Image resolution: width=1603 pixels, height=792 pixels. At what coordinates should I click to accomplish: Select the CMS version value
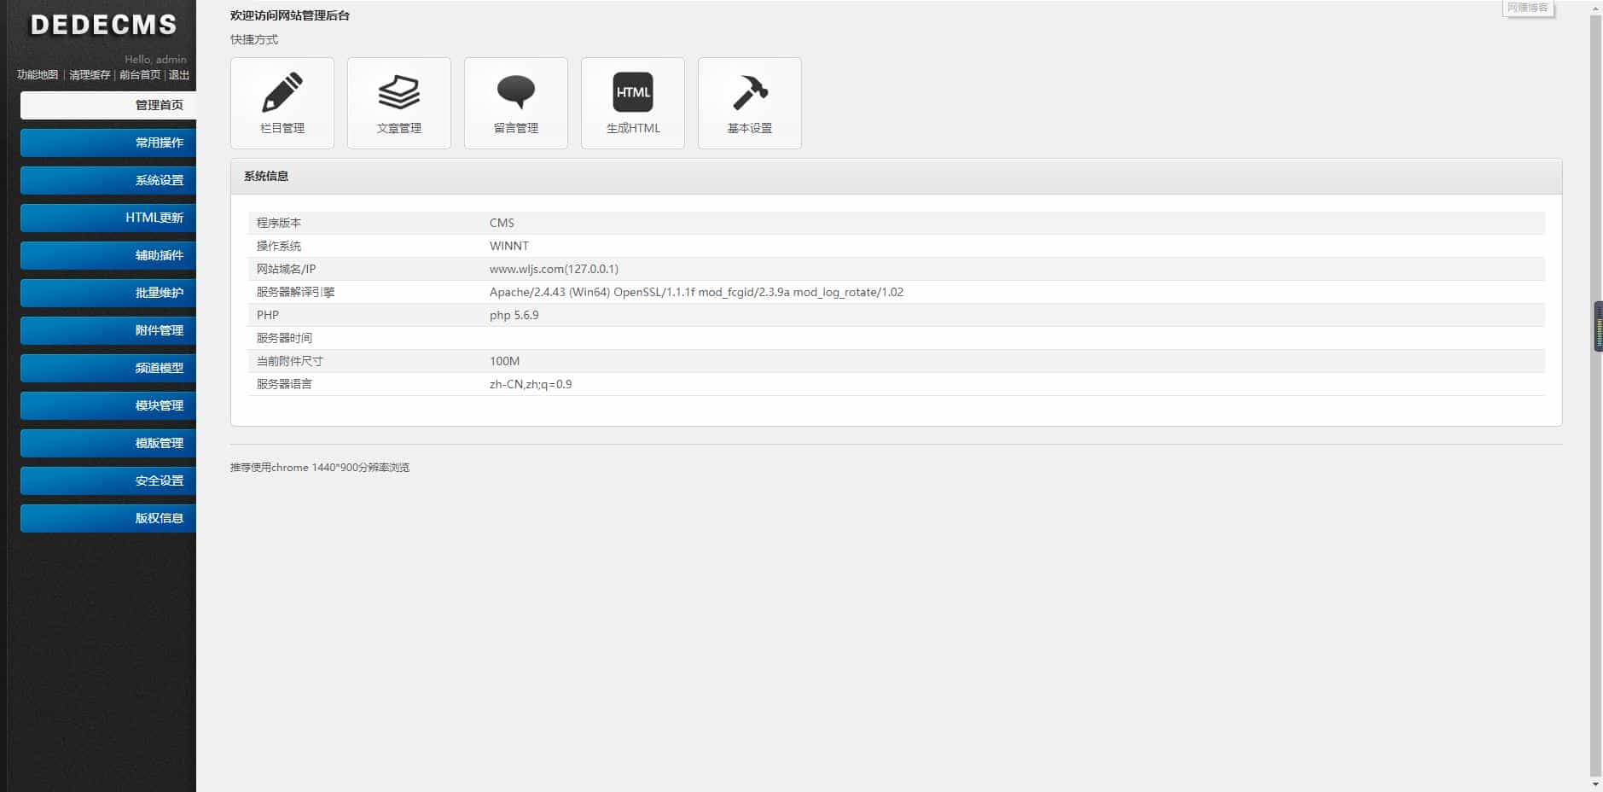(502, 223)
